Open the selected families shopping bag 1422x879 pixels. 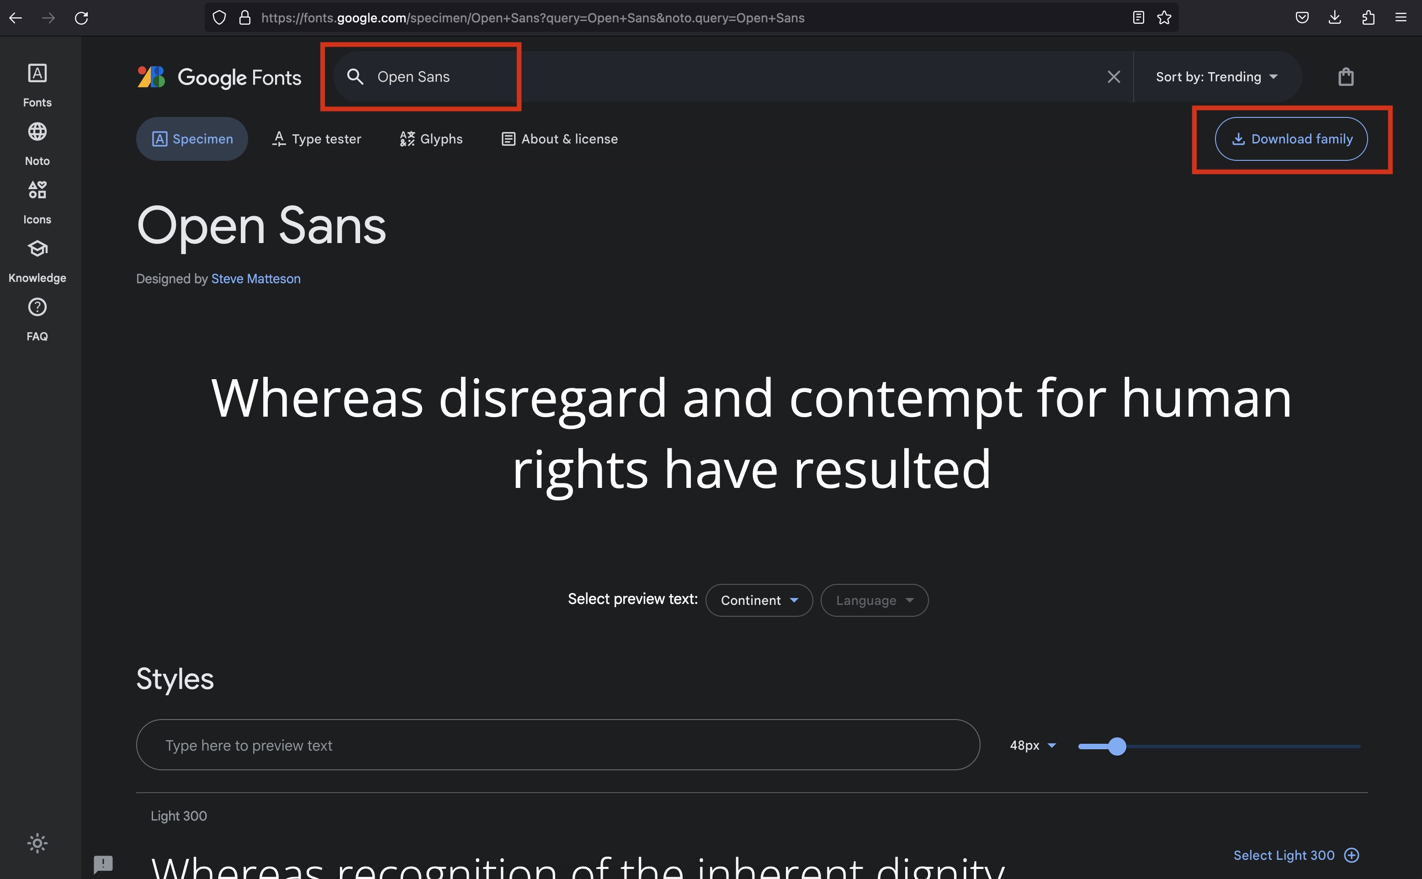click(x=1346, y=77)
